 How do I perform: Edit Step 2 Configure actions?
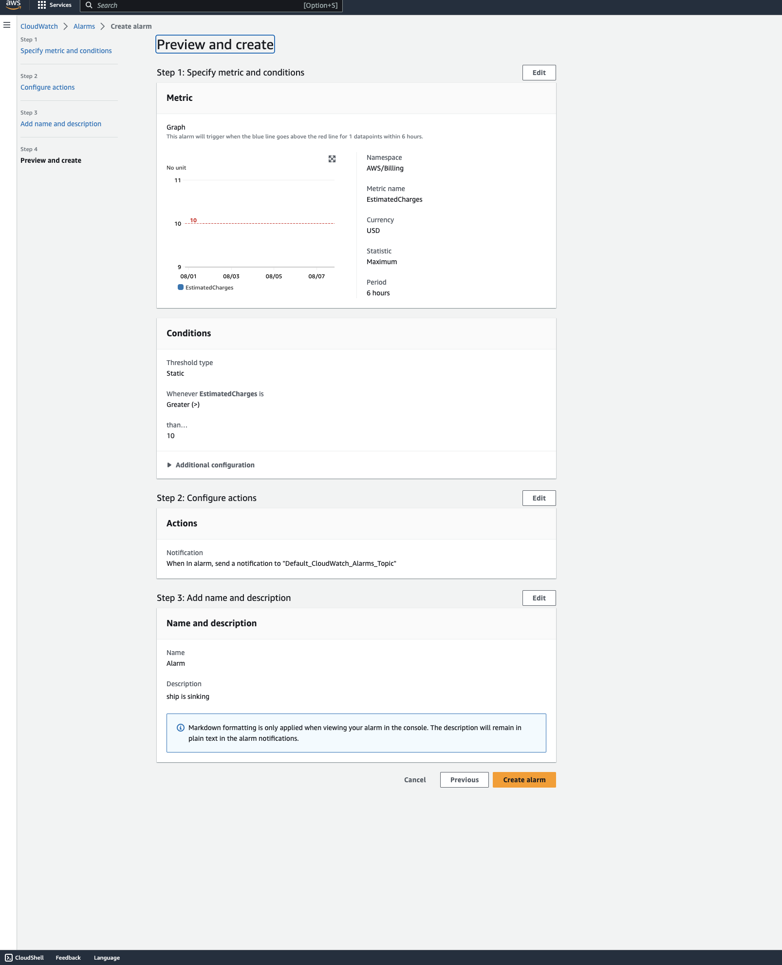click(539, 498)
